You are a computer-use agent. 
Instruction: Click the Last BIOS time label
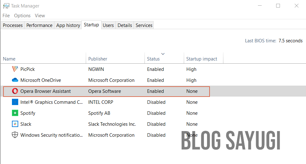[260, 41]
